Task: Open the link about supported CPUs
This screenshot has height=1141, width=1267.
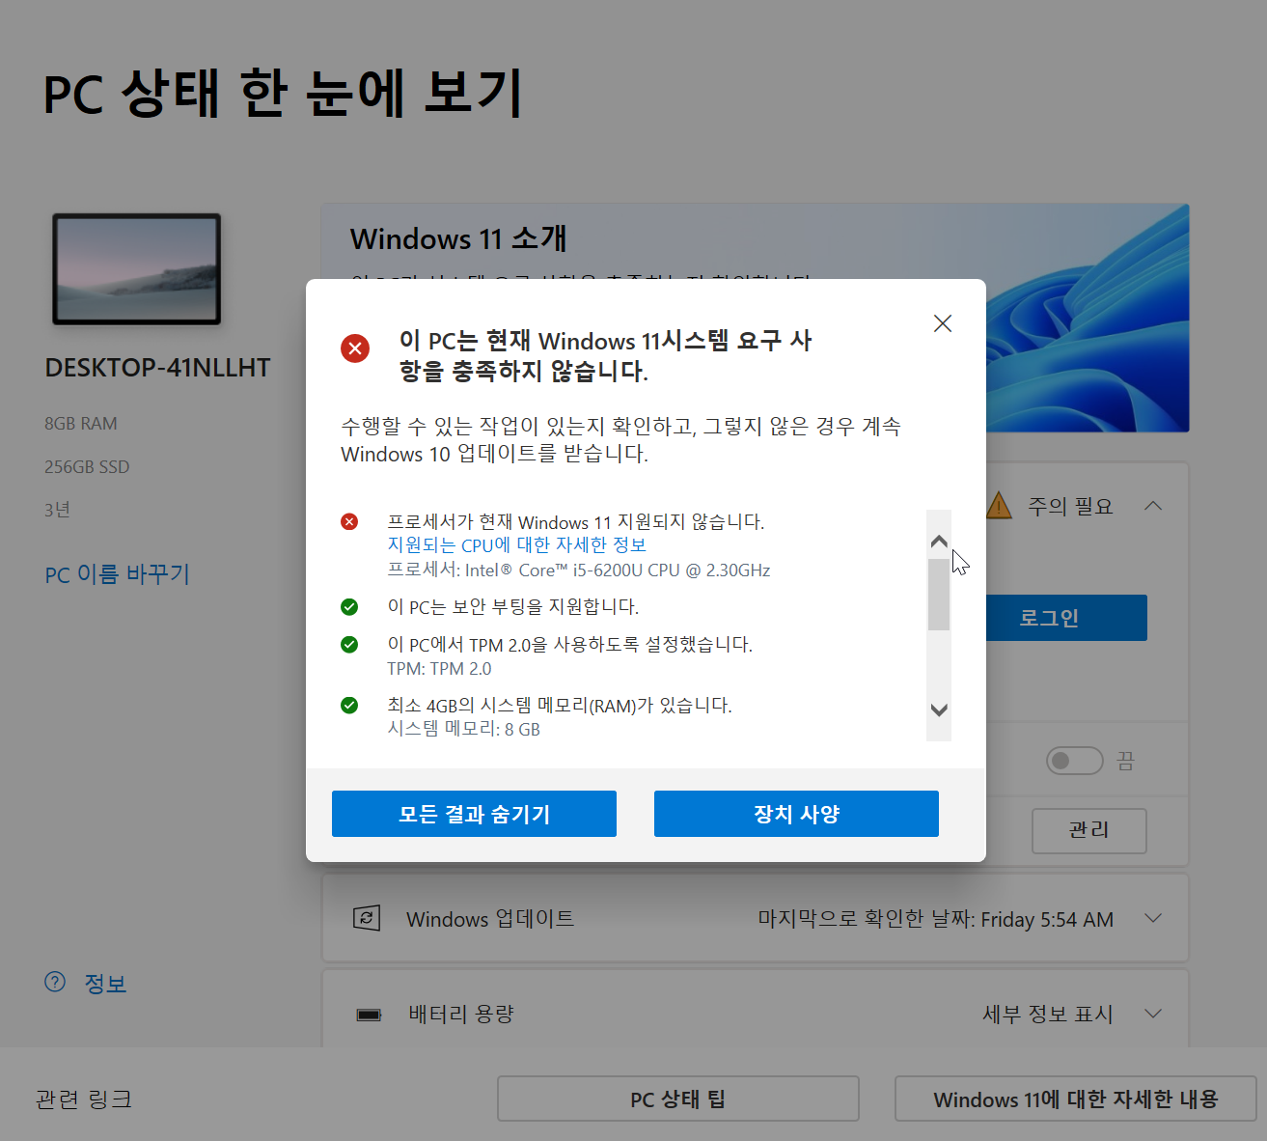Action: click(x=516, y=545)
